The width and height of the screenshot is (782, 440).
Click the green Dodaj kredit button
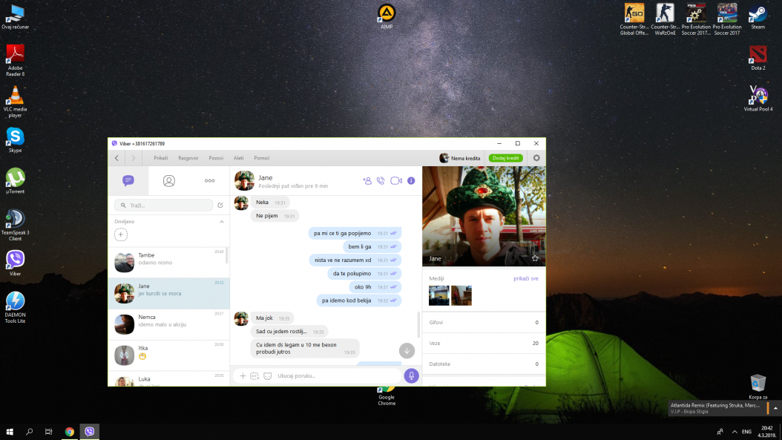(x=506, y=158)
